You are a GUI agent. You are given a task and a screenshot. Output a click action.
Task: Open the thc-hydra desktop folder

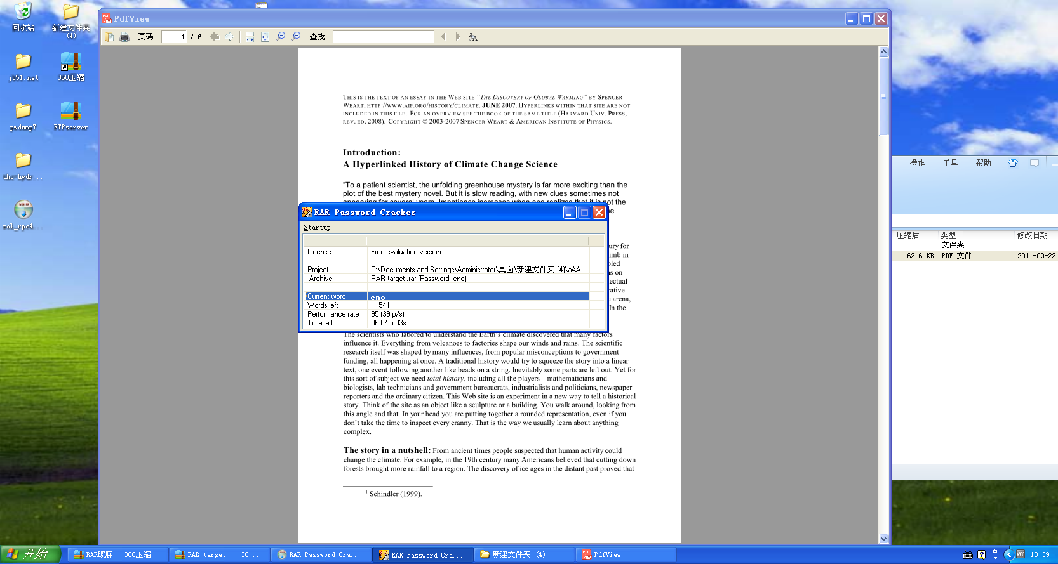coord(23,166)
